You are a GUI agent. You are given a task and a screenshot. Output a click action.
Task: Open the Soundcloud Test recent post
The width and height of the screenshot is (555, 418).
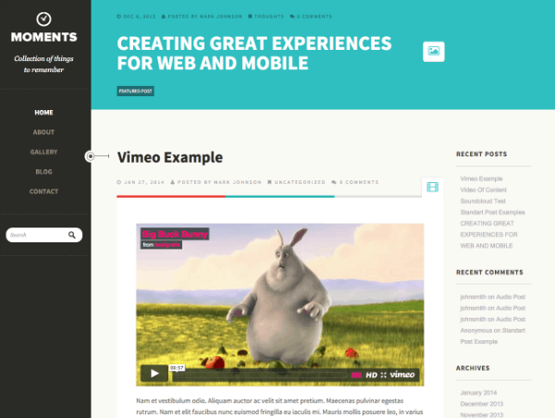pos(483,201)
